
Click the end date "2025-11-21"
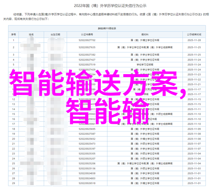tap(194, 84)
